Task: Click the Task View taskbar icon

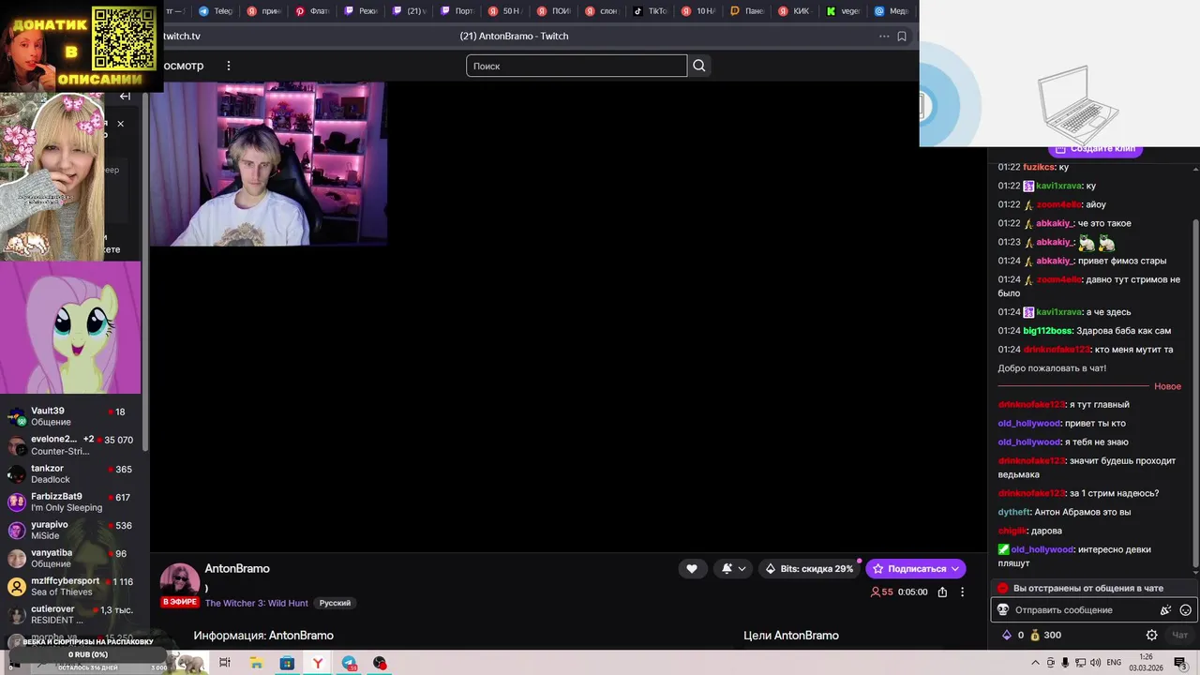Action: (225, 663)
